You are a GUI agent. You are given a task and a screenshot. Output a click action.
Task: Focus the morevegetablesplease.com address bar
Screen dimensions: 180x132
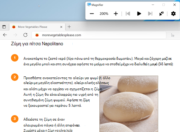[x=99, y=35]
